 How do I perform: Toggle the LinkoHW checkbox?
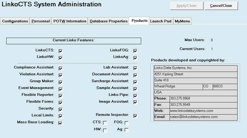pyautogui.click(x=61, y=58)
